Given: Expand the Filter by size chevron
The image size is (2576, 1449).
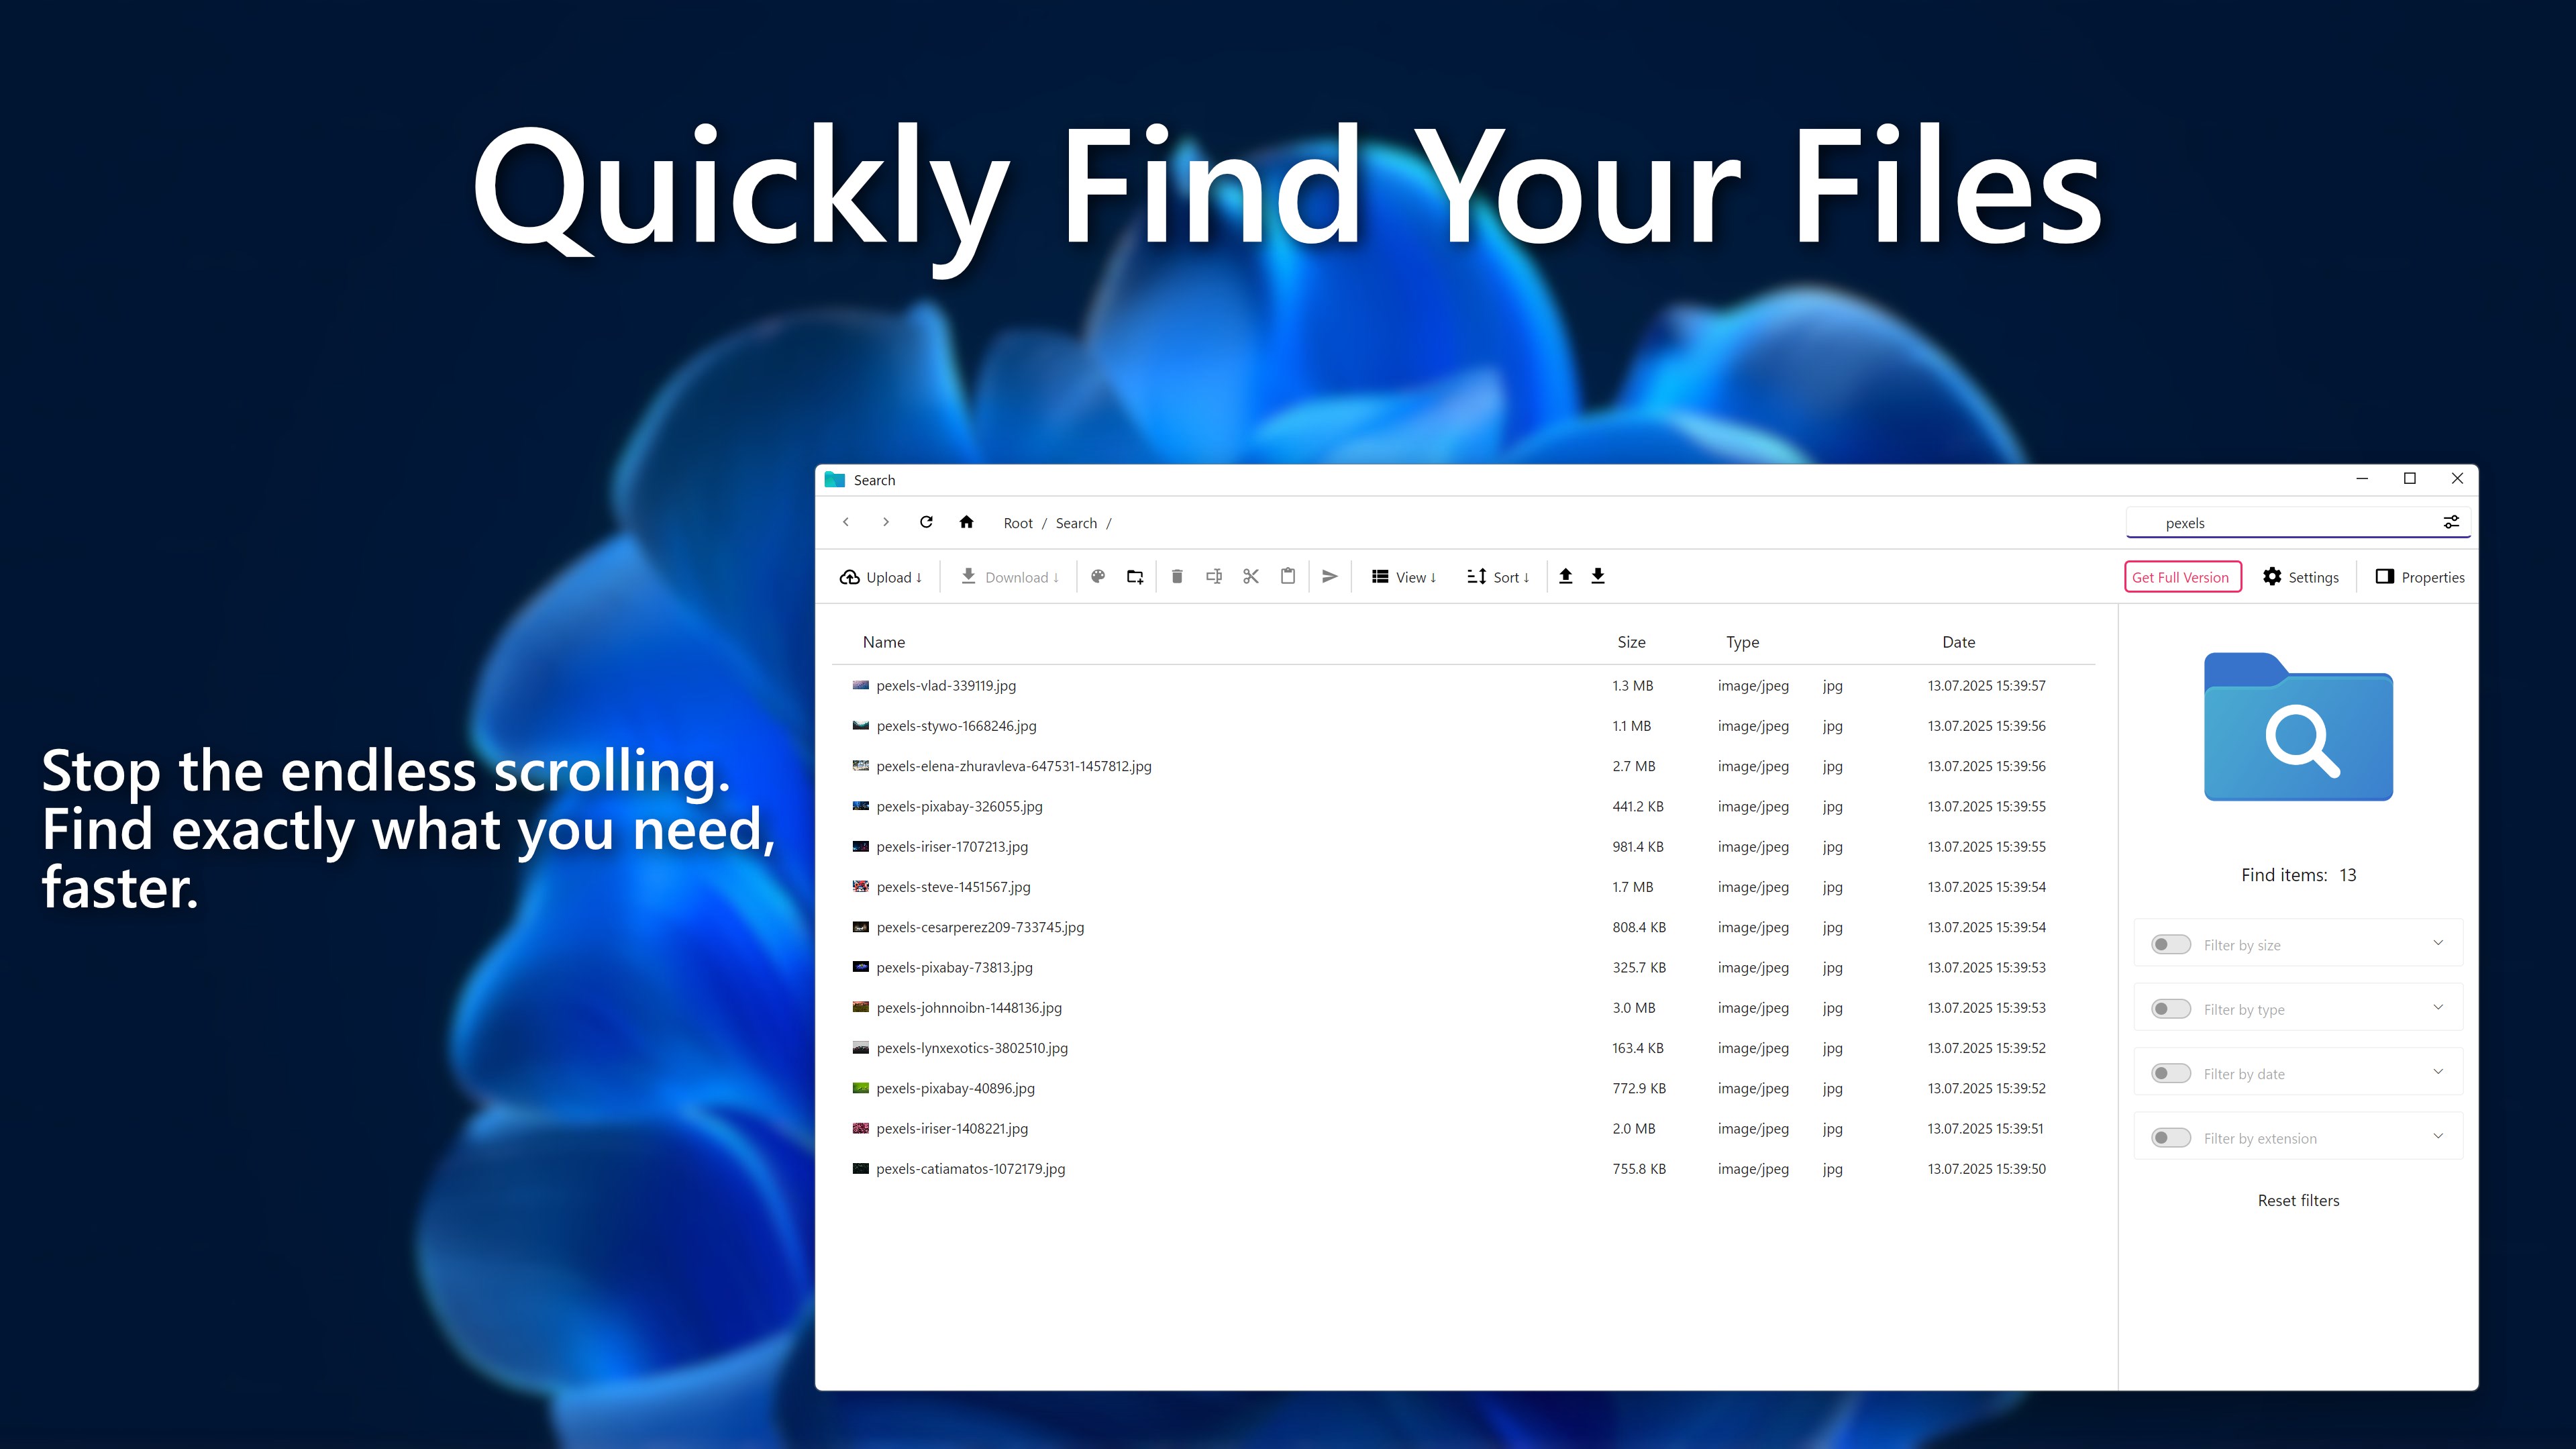Looking at the screenshot, I should pyautogui.click(x=2438, y=943).
